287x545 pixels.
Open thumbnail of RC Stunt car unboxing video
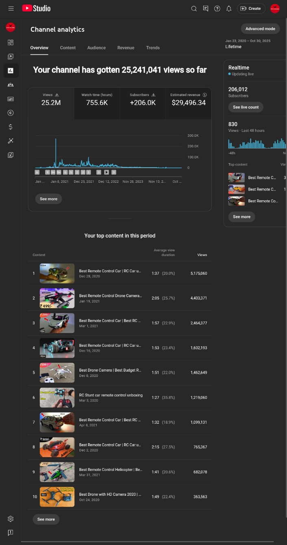point(57,398)
